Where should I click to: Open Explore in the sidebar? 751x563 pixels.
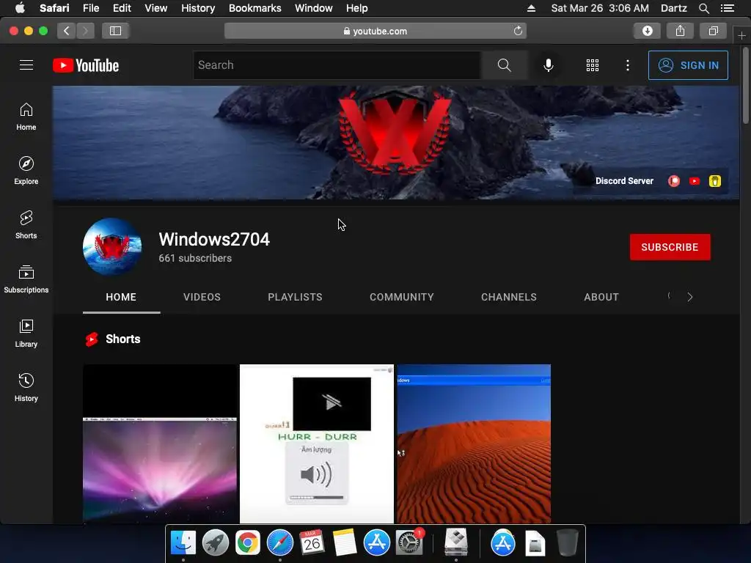coord(26,170)
